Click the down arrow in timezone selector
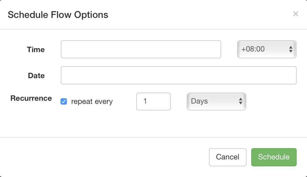Screen dimensions: 307x177 coord(291,51)
